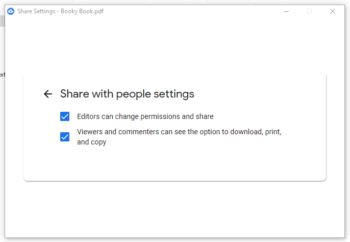Screen dimensions: 350x242
Task: Click the 'and copy' second line of viewers option
Action: [91, 142]
